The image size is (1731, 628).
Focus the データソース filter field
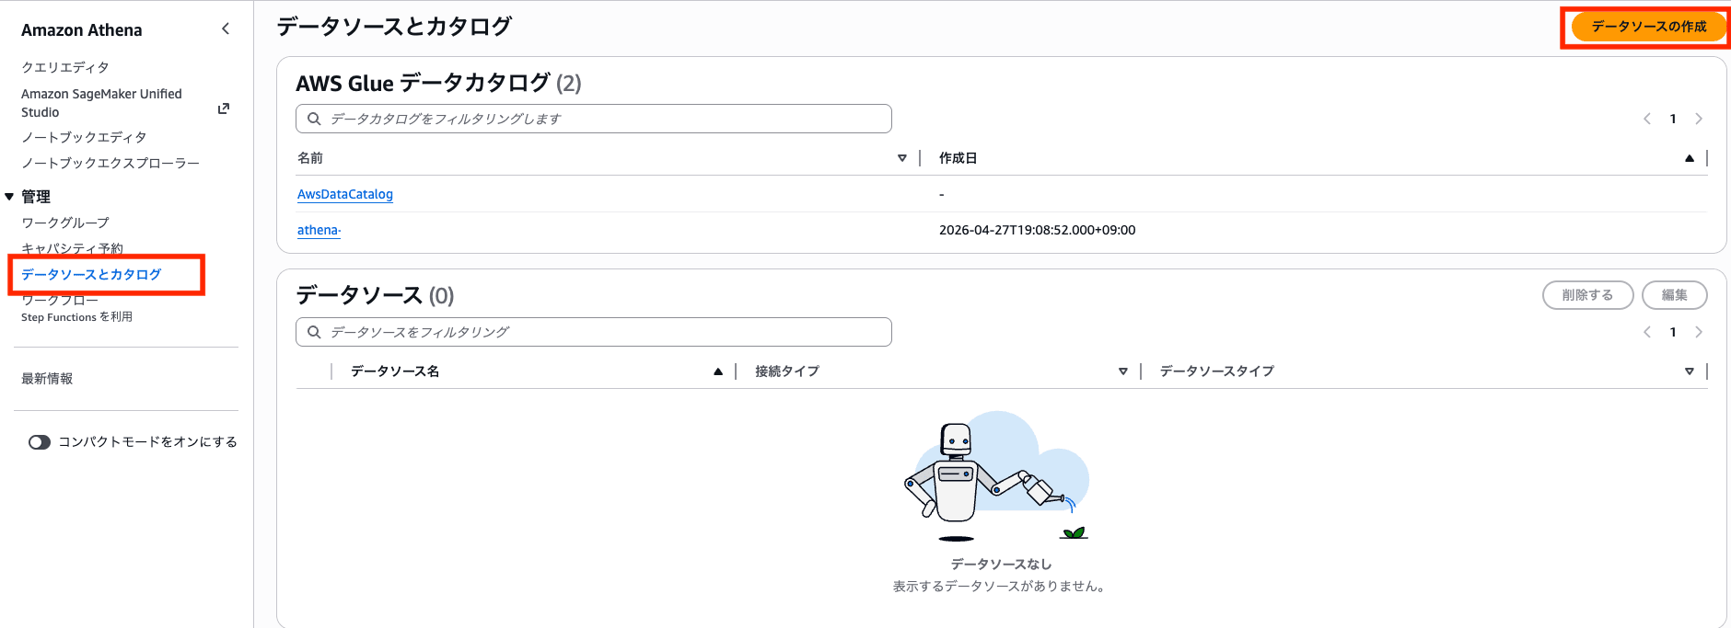[594, 332]
